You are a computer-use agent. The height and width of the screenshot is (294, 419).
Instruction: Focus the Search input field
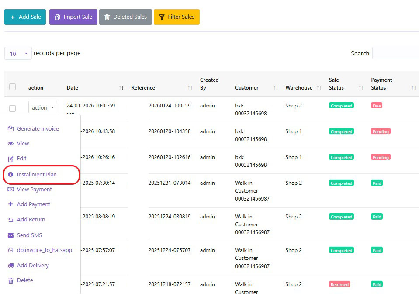(x=395, y=53)
